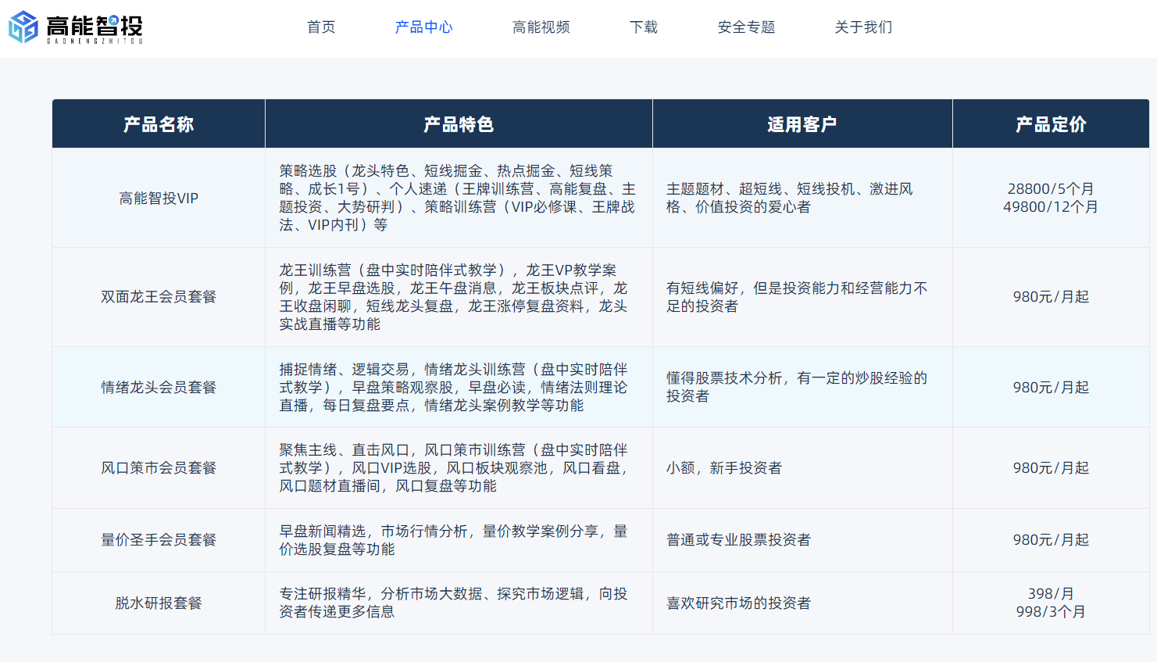Click the 高能智投 cube logo icon
This screenshot has height=662, width=1157.
(23, 27)
